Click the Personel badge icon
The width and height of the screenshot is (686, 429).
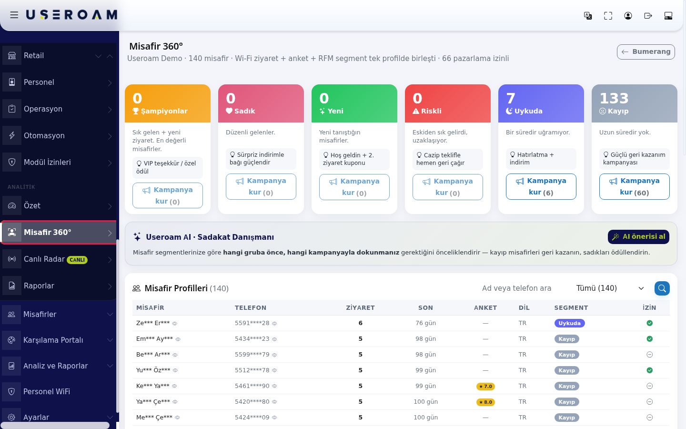12,82
